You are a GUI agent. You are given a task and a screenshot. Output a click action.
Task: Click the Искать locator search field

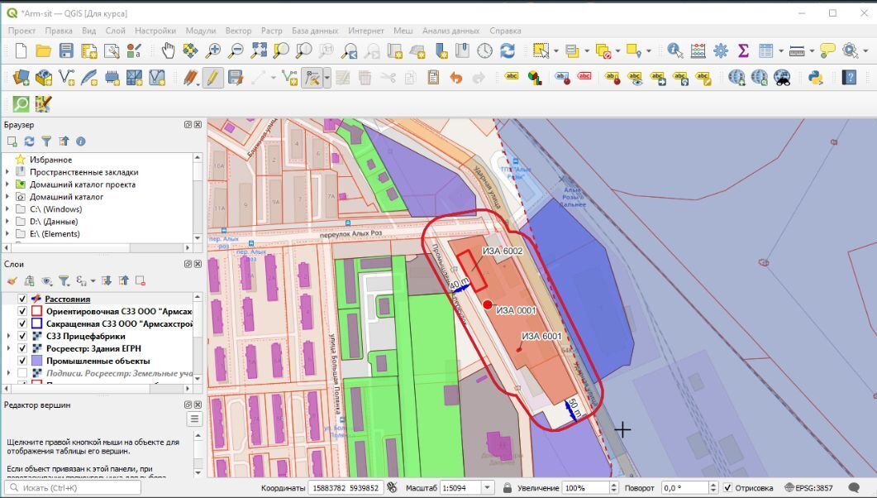[70, 488]
